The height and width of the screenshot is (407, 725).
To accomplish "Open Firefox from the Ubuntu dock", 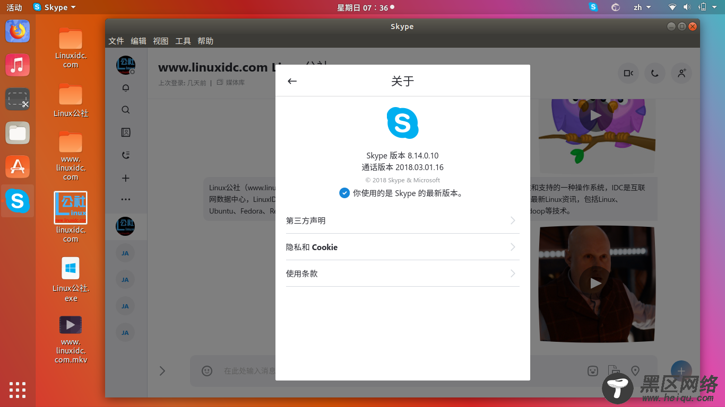I will 18,31.
